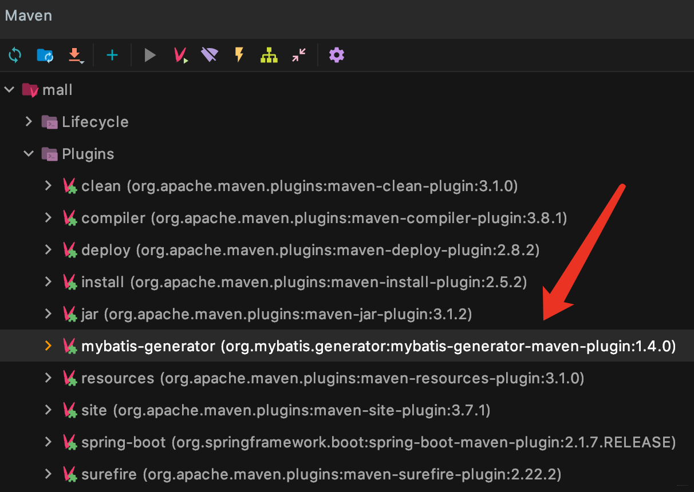Expand the resources plugin node

click(x=49, y=378)
